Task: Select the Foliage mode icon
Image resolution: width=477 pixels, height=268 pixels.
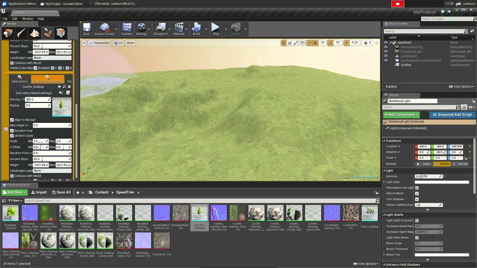Action: [48, 33]
